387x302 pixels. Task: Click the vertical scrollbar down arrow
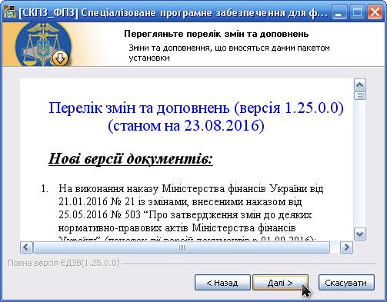tap(360, 234)
